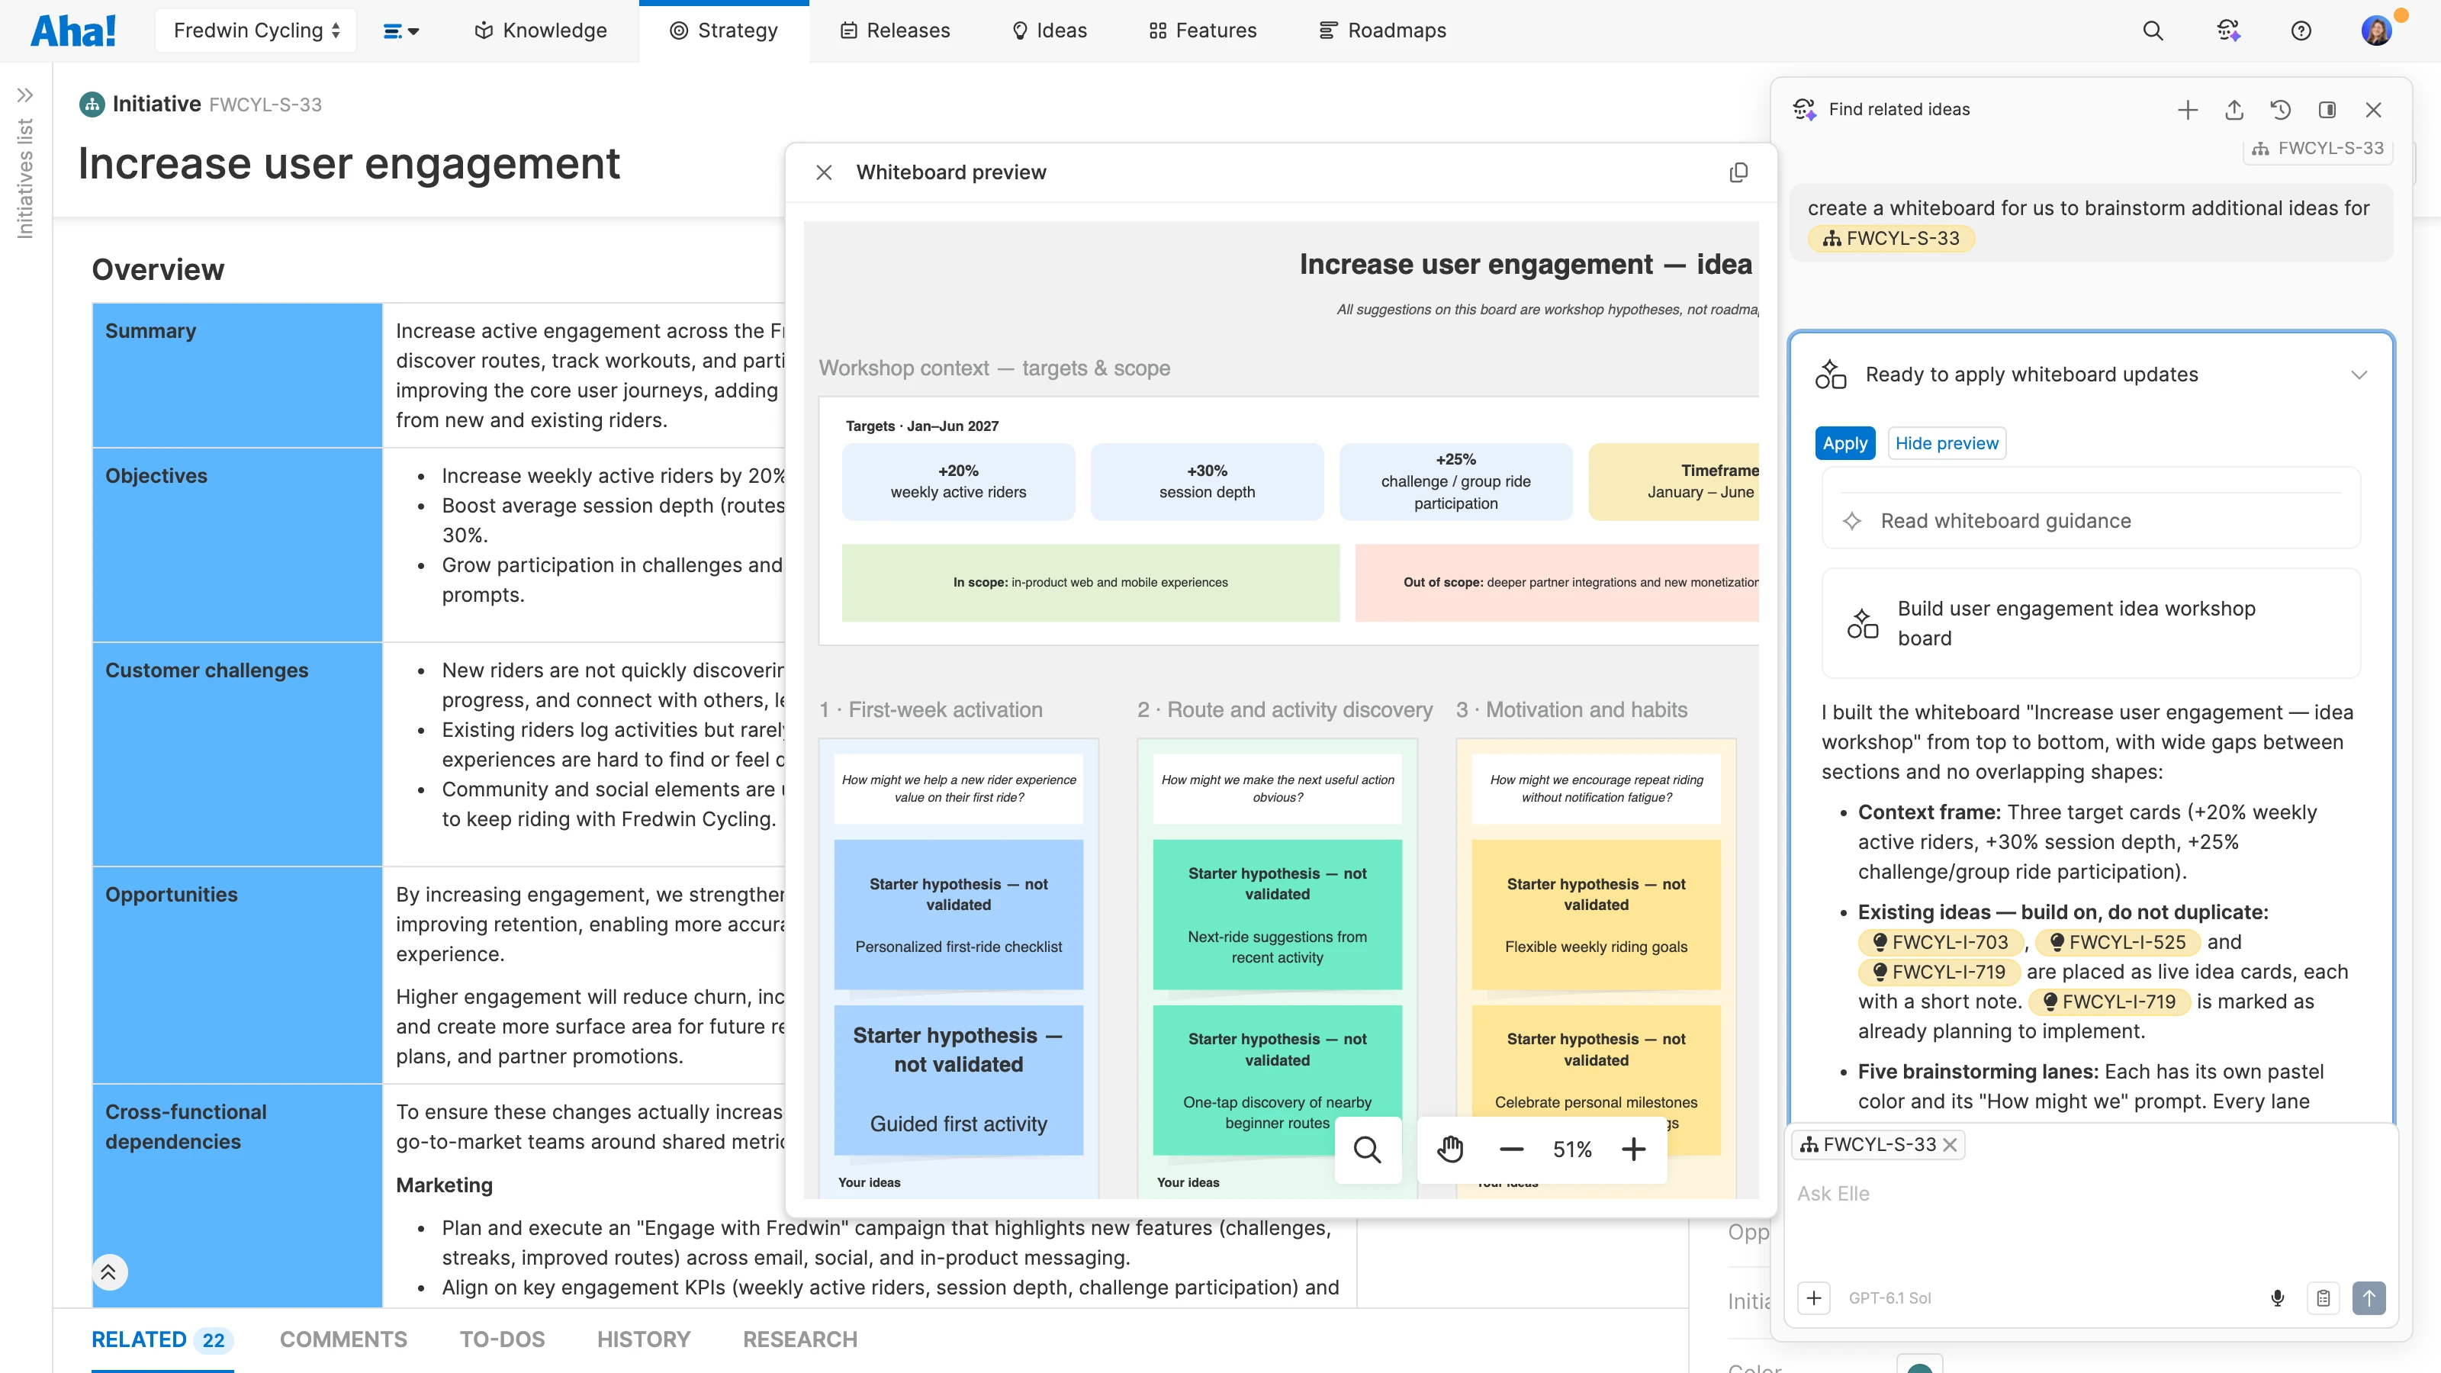Open the Fredwin Cycling workspace dropdown
The image size is (2441, 1373).
(256, 31)
